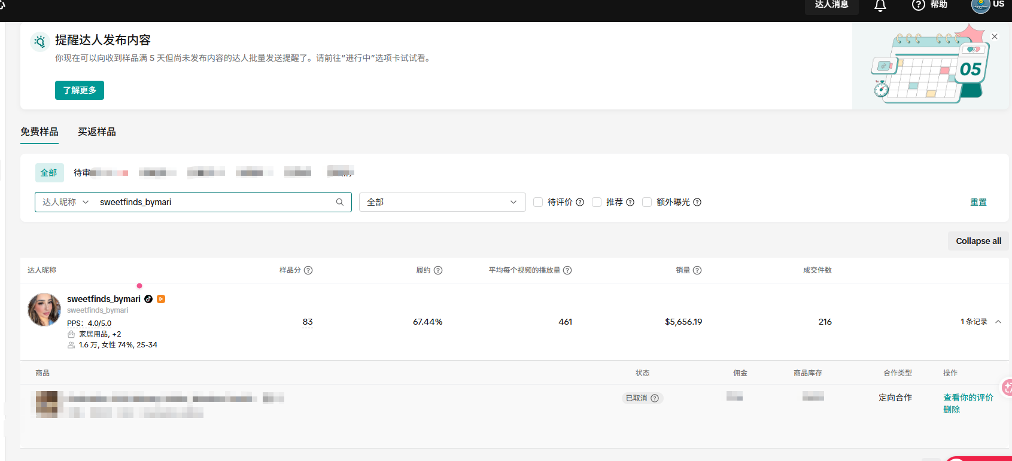This screenshot has height=461, width=1012.
Task: Switch to the 买返样品 tab
Action: 97,132
